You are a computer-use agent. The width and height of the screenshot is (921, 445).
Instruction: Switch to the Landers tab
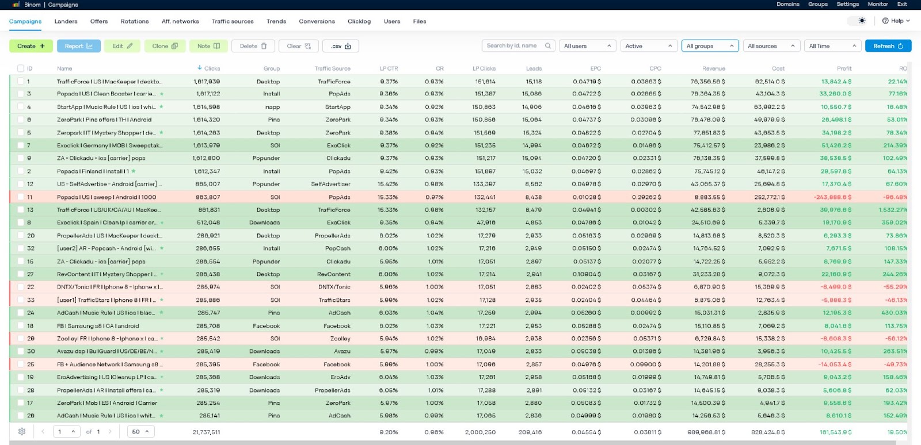66,21
